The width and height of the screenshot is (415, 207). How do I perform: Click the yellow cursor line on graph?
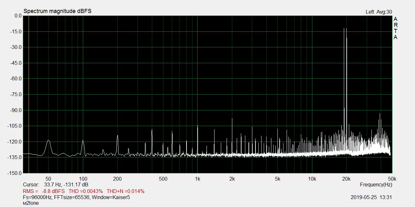click(29, 94)
